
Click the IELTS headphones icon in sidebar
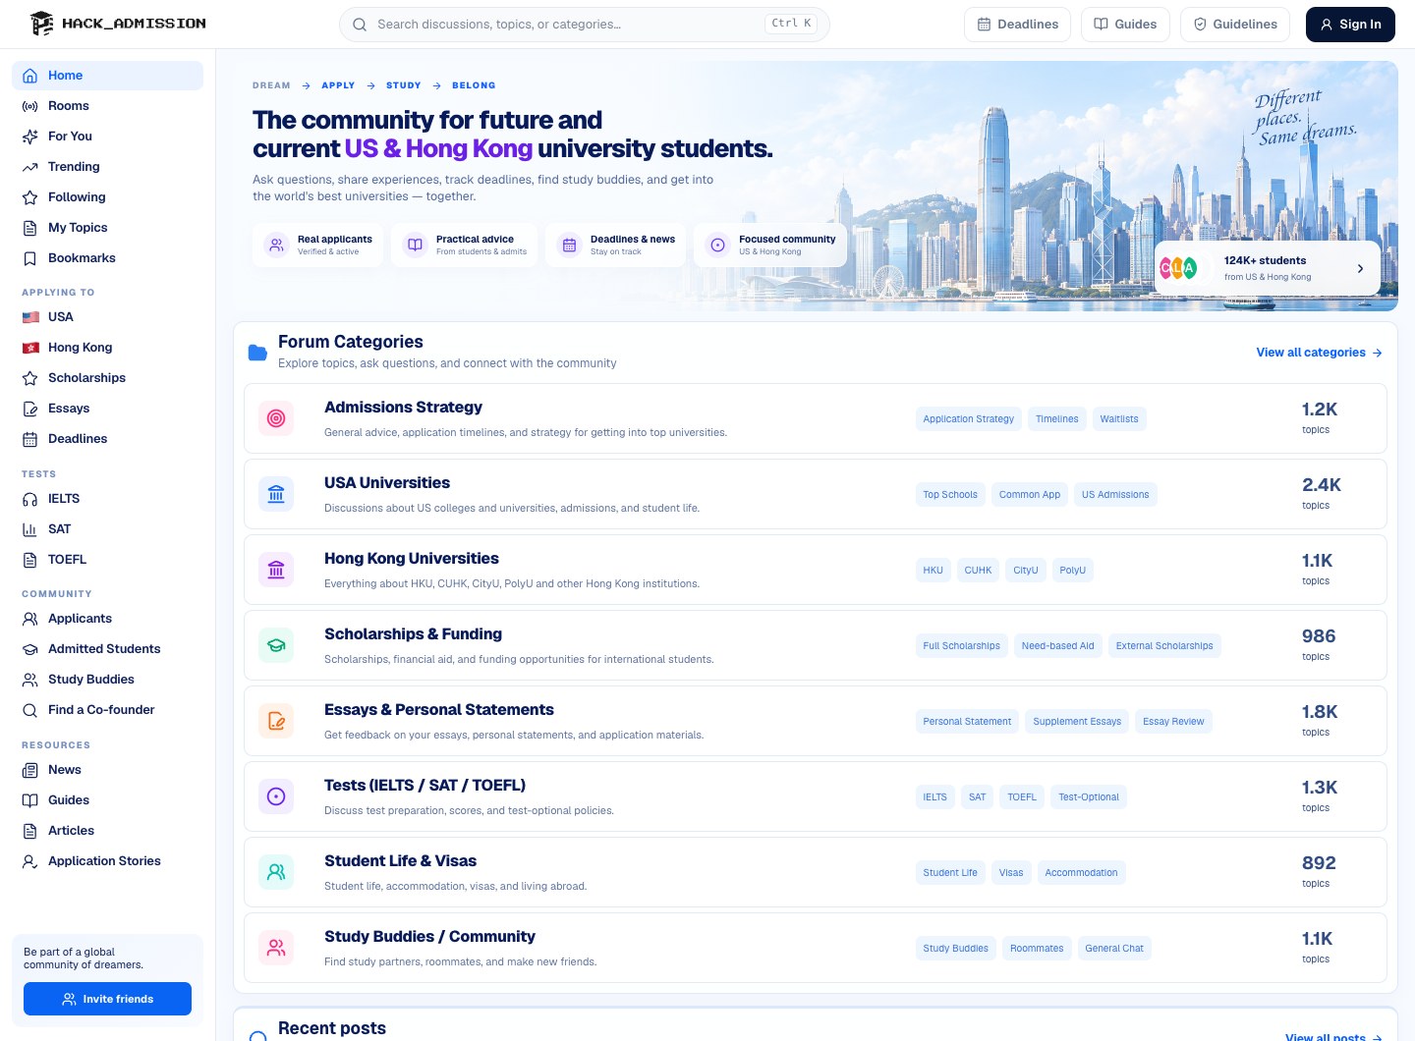pos(30,499)
